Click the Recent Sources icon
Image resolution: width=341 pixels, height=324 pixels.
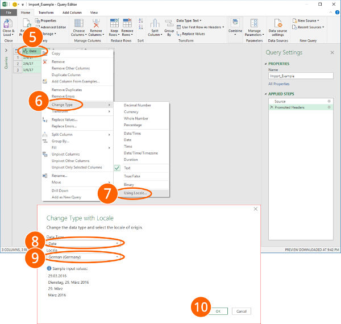click(x=294, y=27)
